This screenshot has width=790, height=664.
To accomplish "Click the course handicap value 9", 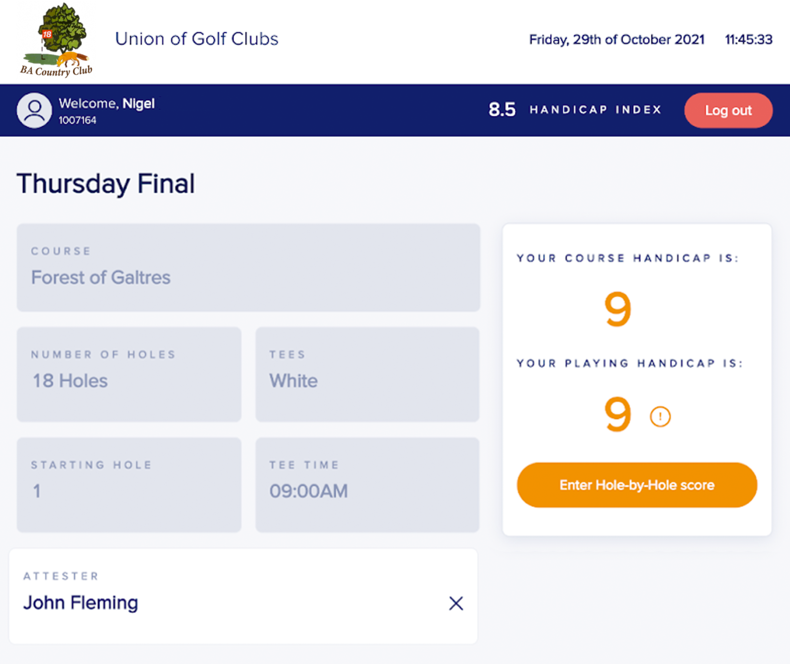I will pyautogui.click(x=618, y=309).
